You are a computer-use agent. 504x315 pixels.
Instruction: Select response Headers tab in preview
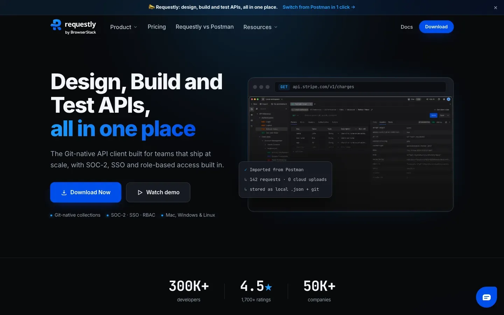point(383,122)
